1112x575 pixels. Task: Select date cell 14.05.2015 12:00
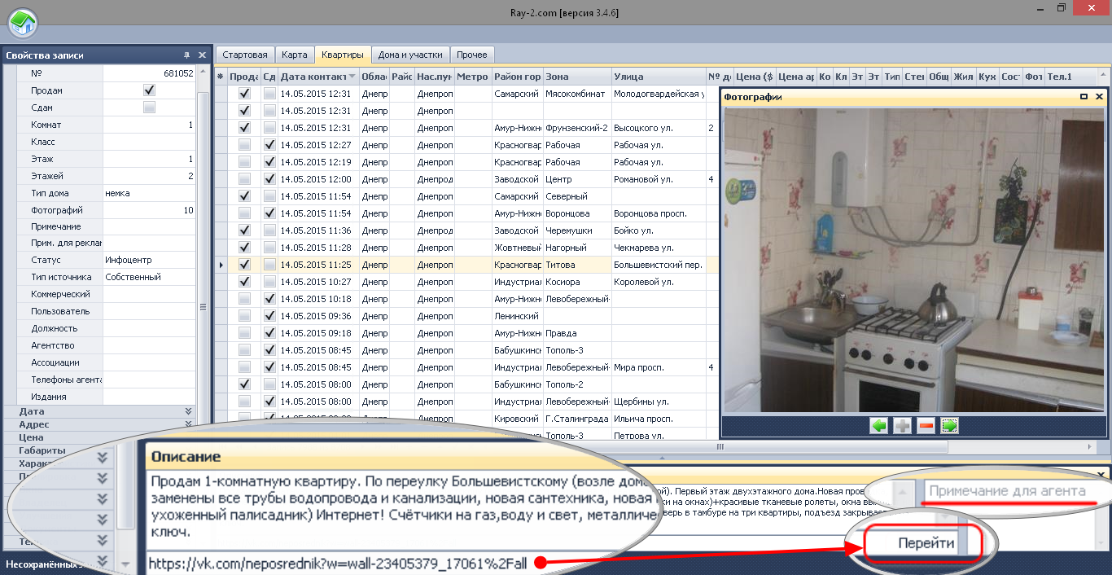[318, 179]
